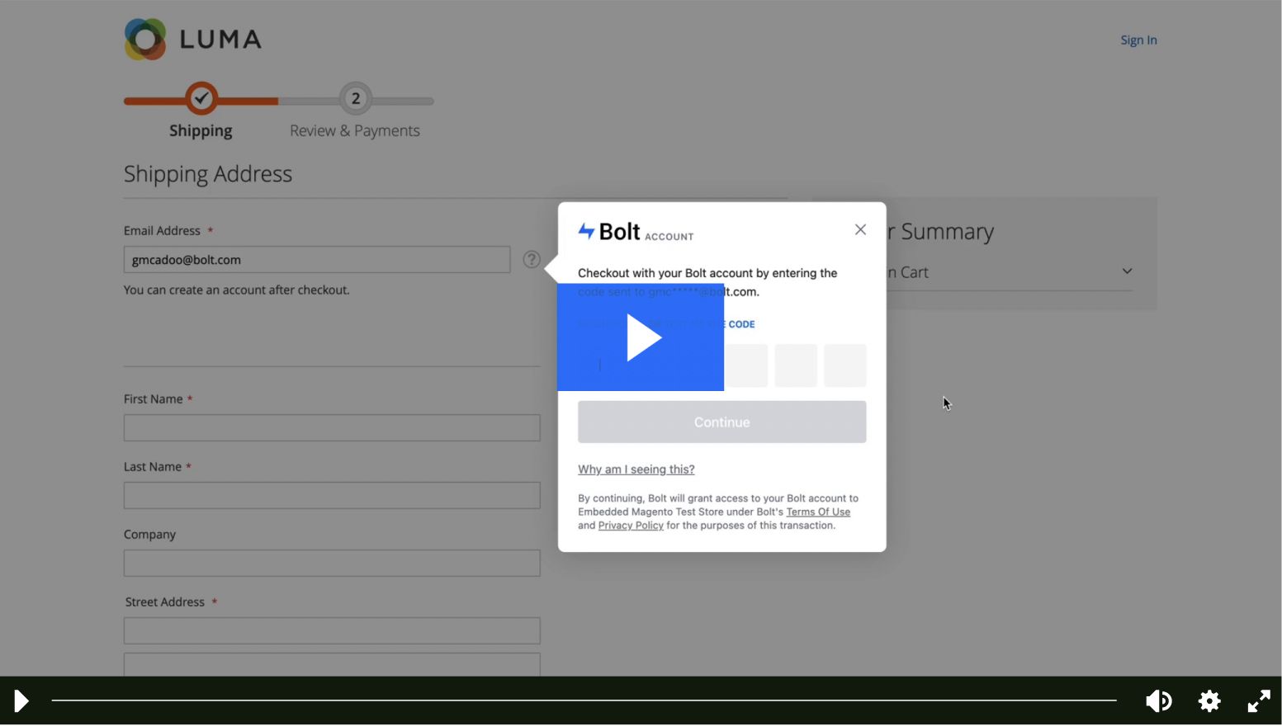Screen dimensions: 1282x726
Task: Click the Bolt lightning bolt logo
Action: 585,231
